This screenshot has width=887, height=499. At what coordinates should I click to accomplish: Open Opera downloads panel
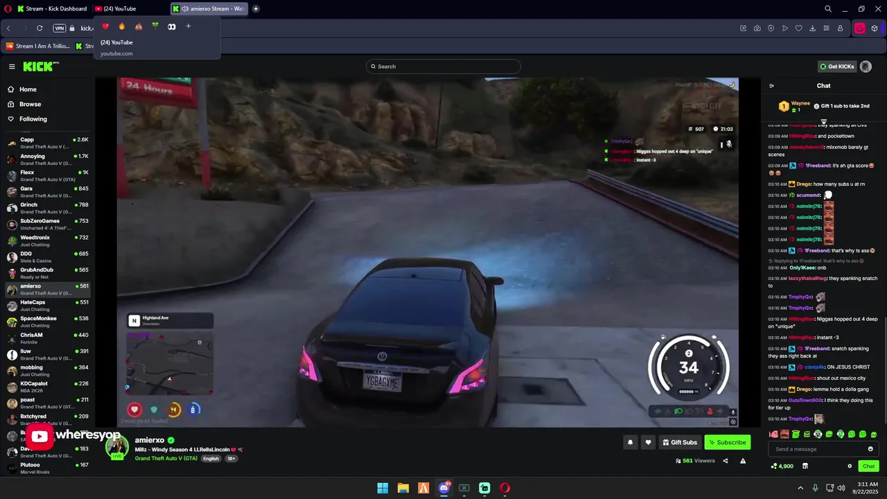[812, 28]
